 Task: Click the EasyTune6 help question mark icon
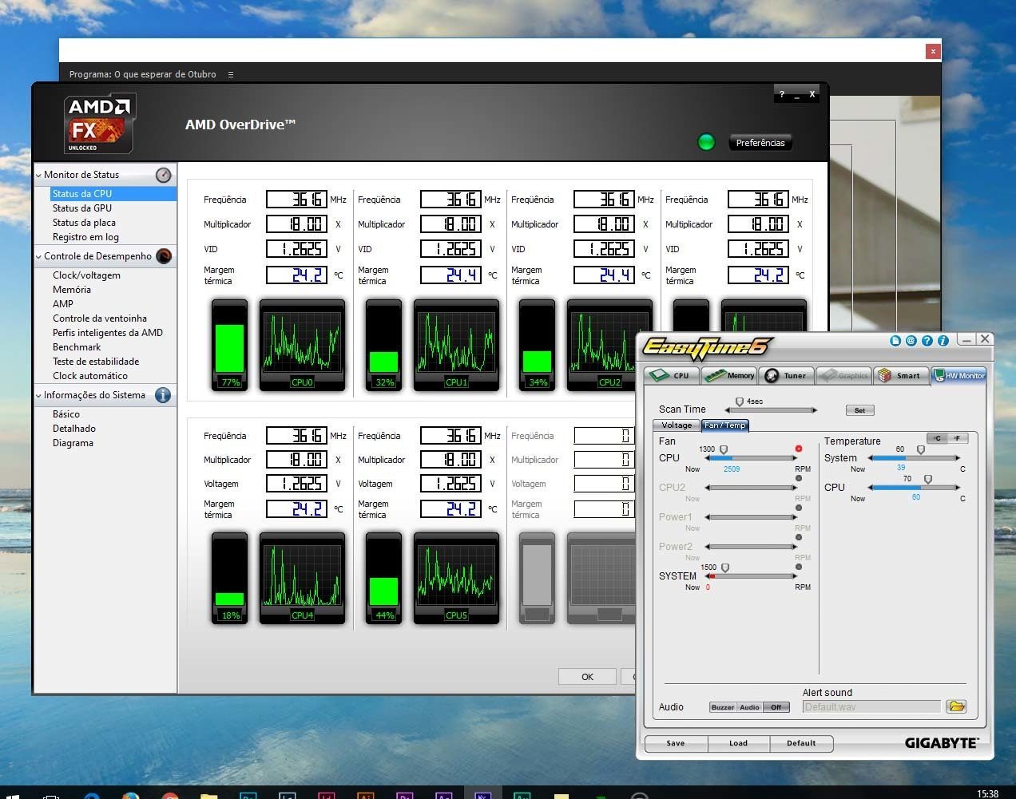coord(927,341)
